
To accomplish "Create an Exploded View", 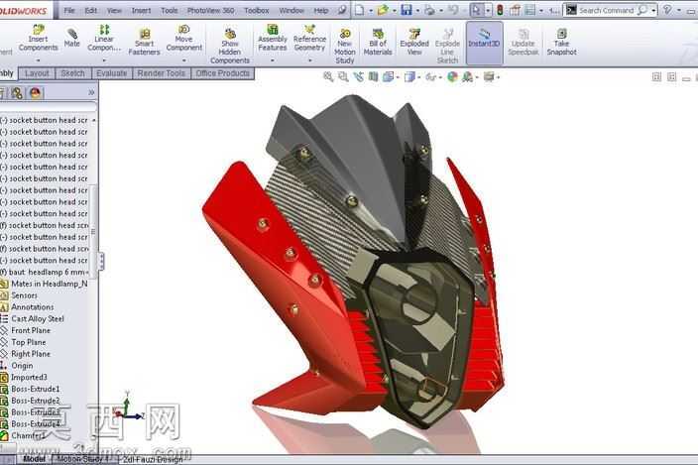I will 414,42.
